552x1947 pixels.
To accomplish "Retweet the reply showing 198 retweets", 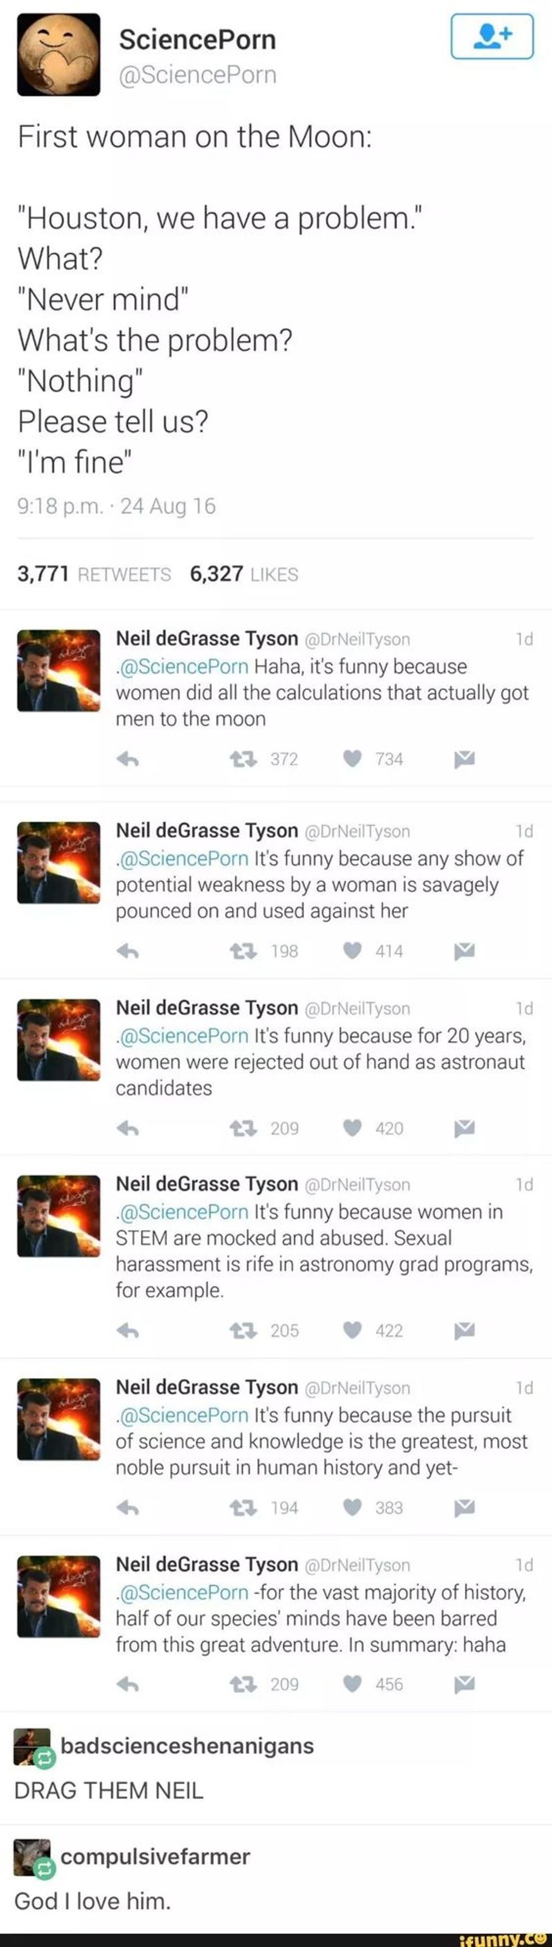I will tap(243, 951).
